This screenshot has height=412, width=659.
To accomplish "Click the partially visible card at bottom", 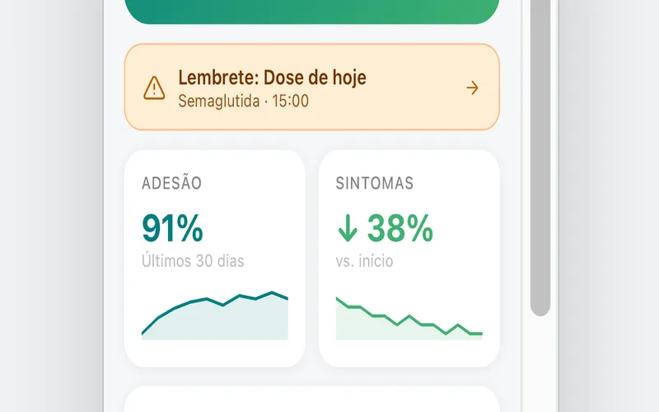I will point(312,399).
